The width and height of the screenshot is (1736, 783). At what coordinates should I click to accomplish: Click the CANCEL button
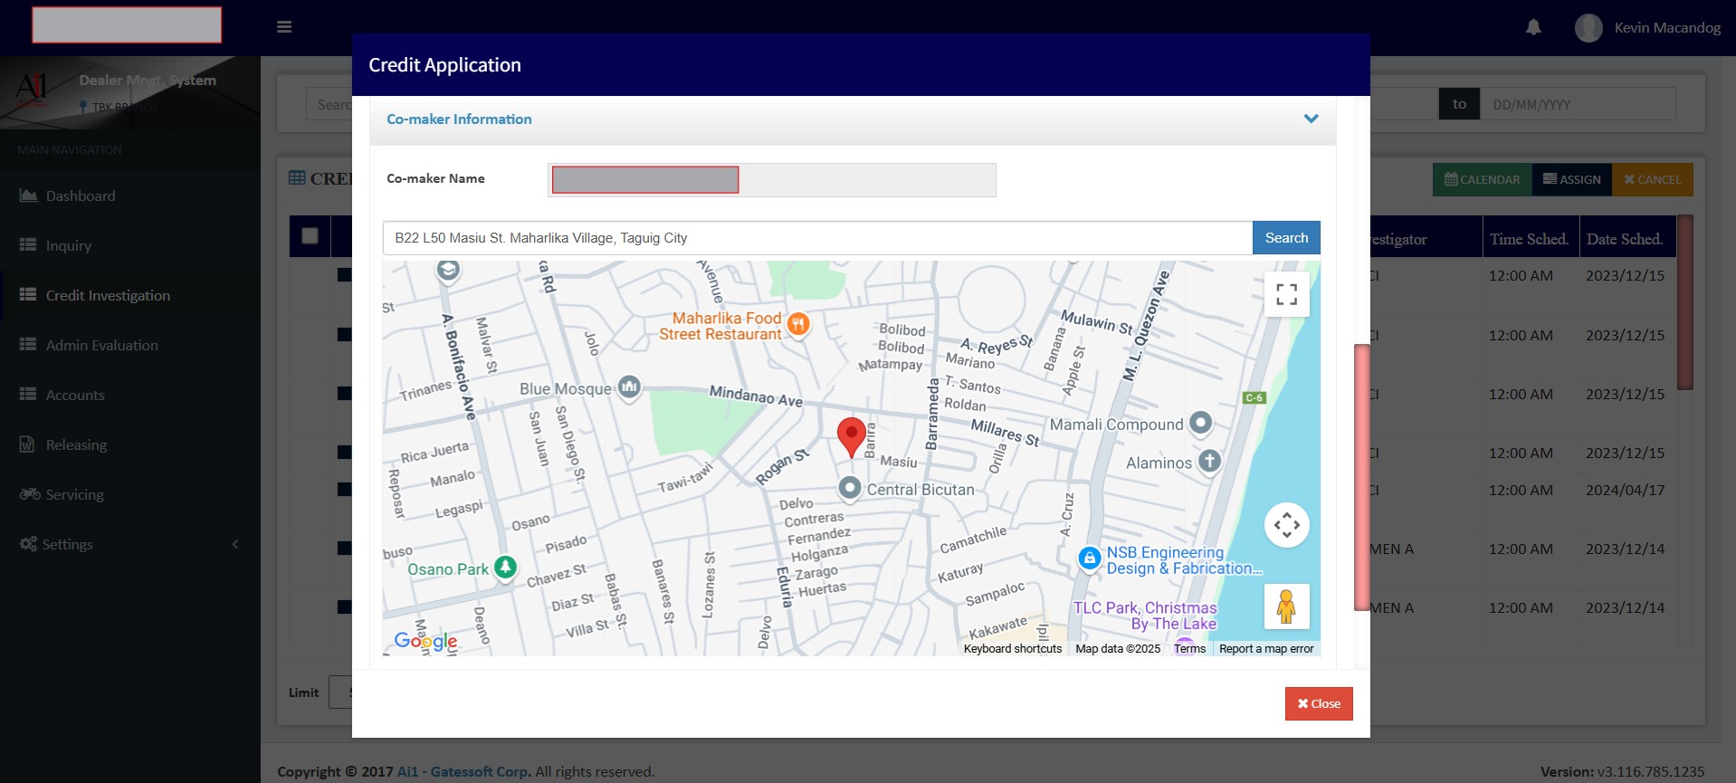pyautogui.click(x=1653, y=179)
